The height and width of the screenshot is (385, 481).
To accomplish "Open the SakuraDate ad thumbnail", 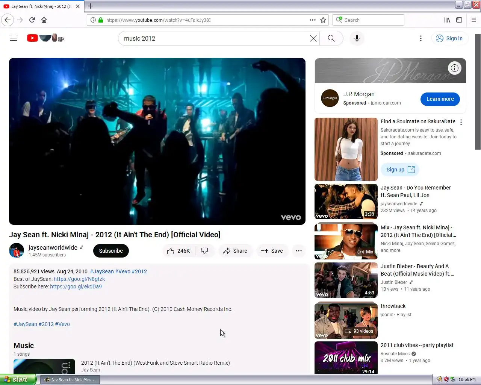I will 346,149.
